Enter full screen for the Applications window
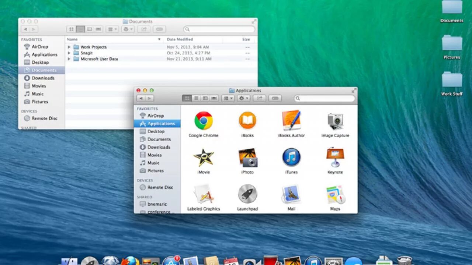Screen dimensions: 472x265 tap(354, 90)
